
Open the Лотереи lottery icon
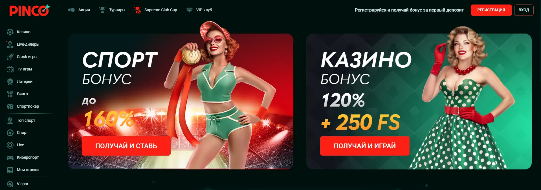pyautogui.click(x=10, y=81)
